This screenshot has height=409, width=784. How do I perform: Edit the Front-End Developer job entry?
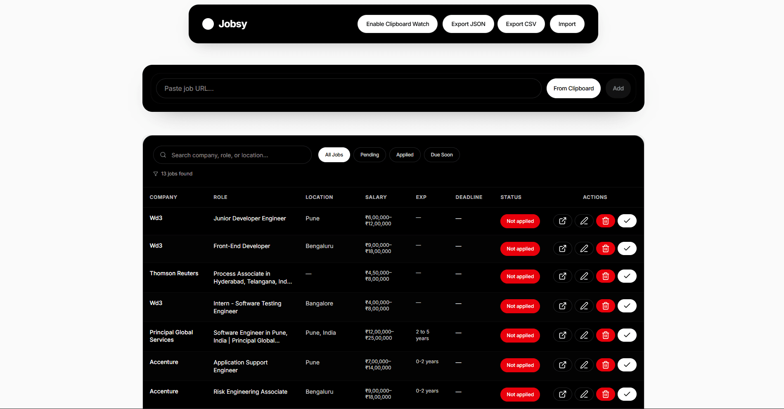584,248
